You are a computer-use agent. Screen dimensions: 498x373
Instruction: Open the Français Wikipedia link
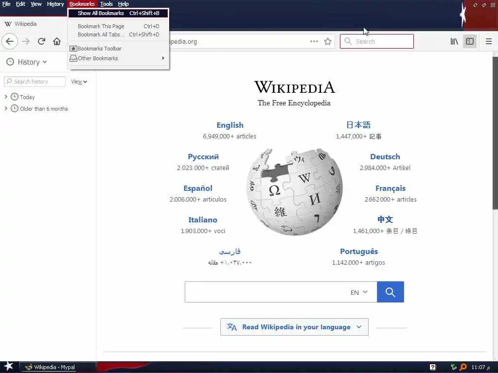[x=391, y=188]
